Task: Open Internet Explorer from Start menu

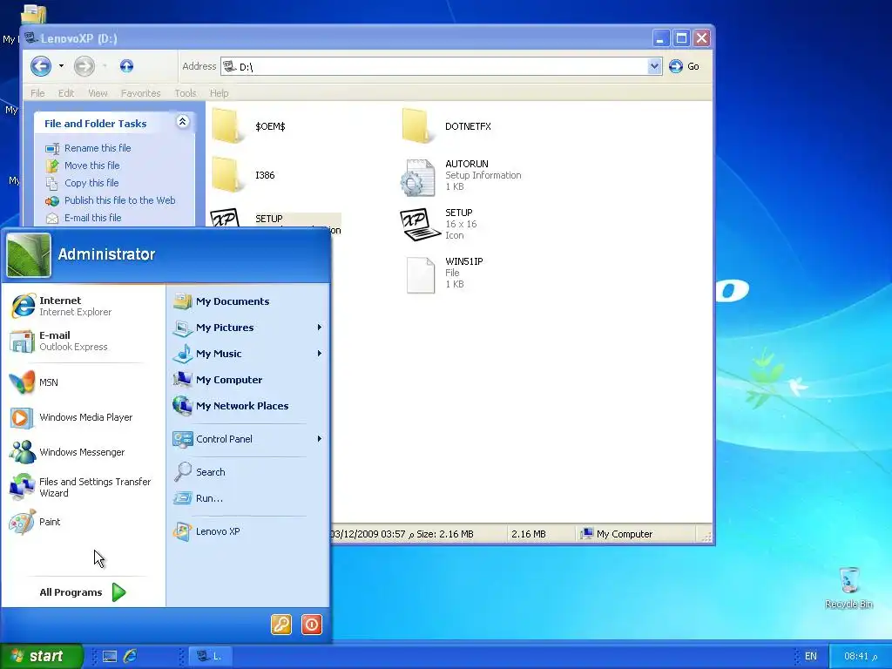Action: point(83,306)
